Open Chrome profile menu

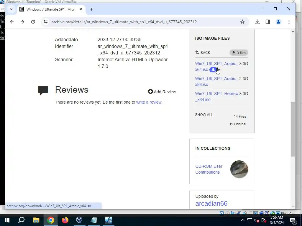pos(278,22)
